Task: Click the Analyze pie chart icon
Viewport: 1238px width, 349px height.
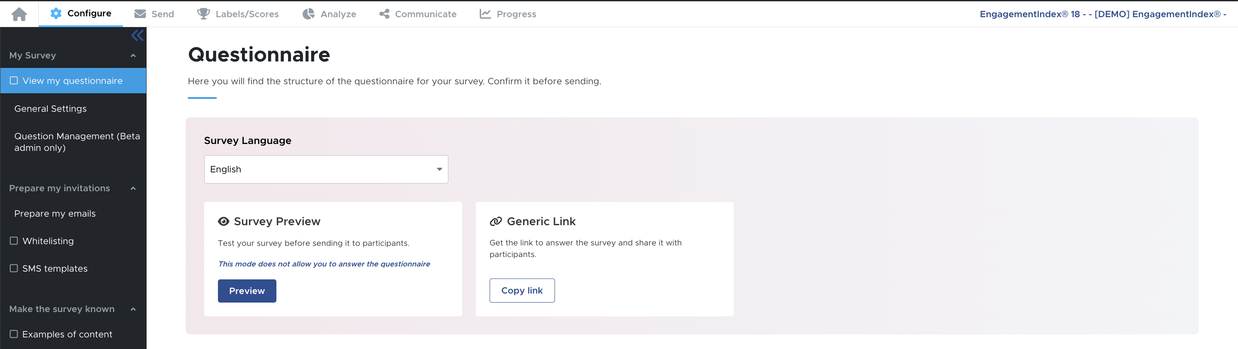Action: [x=309, y=14]
